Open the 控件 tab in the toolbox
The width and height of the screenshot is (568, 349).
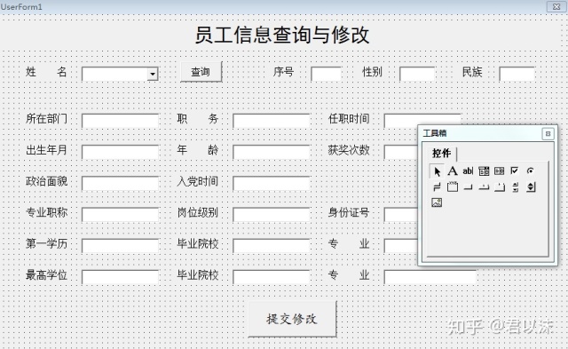[x=441, y=154]
